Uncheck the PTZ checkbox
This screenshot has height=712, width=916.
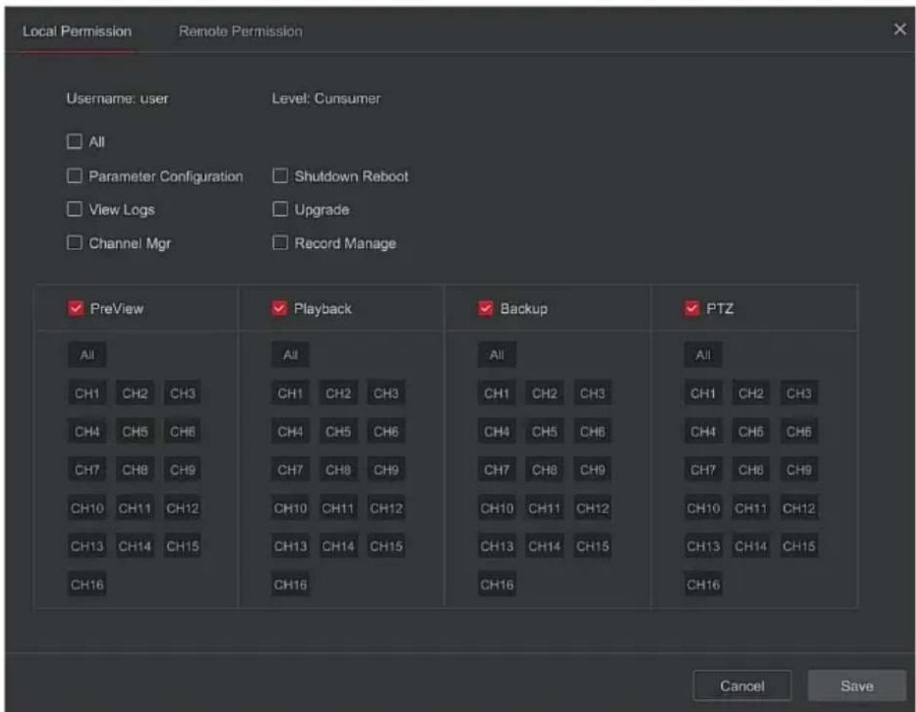692,308
